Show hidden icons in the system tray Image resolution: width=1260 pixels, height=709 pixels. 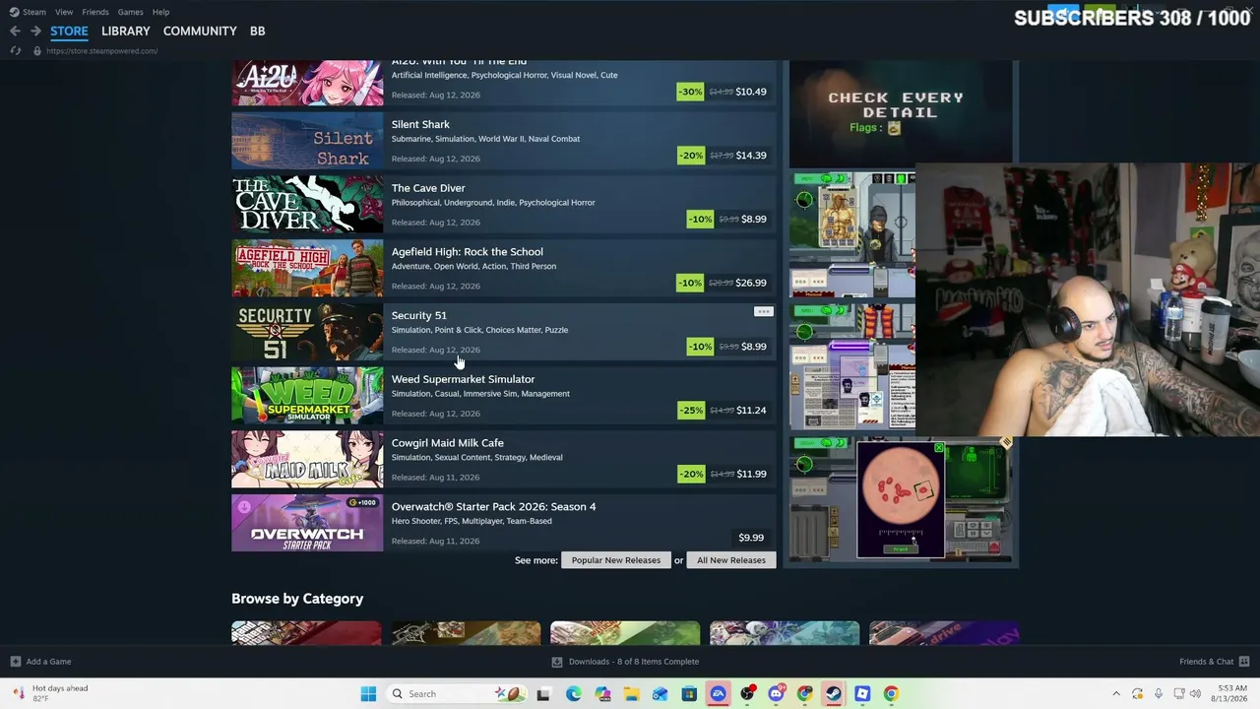(x=1116, y=694)
